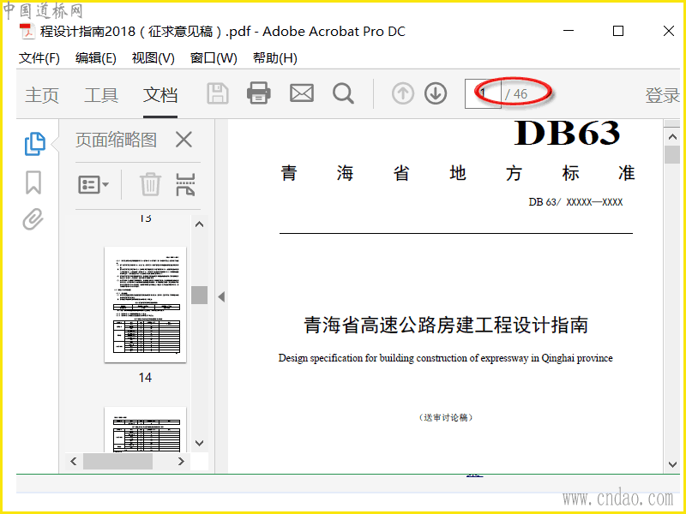Go to next page down arrow
Viewport: 686px width, 514px height.
(x=436, y=93)
